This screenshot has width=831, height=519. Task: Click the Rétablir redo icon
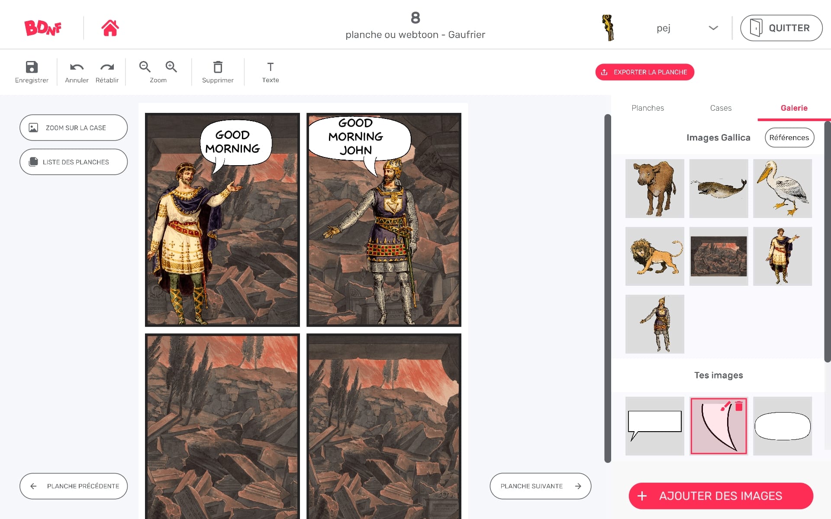pos(107,67)
